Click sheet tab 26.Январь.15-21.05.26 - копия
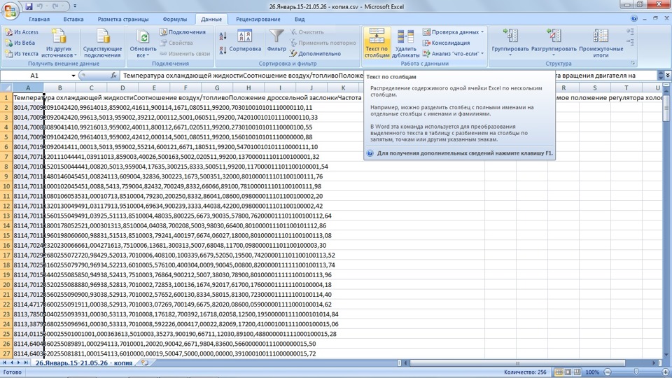 coord(83,363)
